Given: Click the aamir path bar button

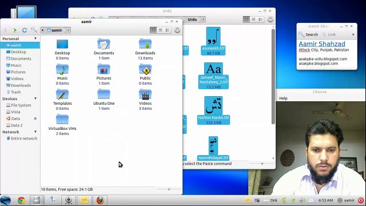Looking at the screenshot, I should pyautogui.click(x=55, y=30).
